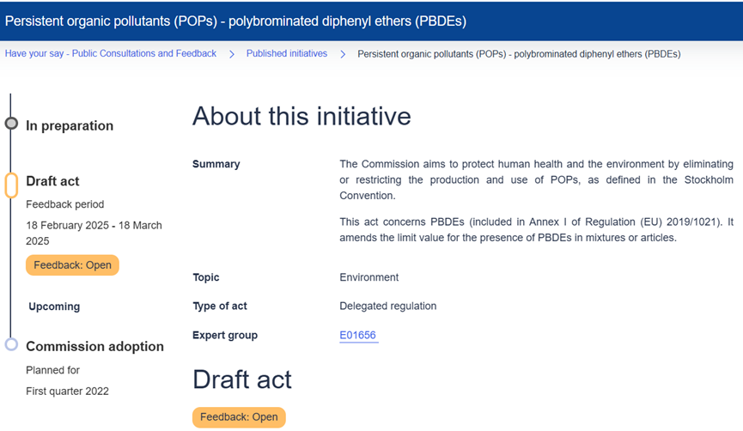Open expert group E01656 link
This screenshot has height=431, width=743.
click(358, 335)
